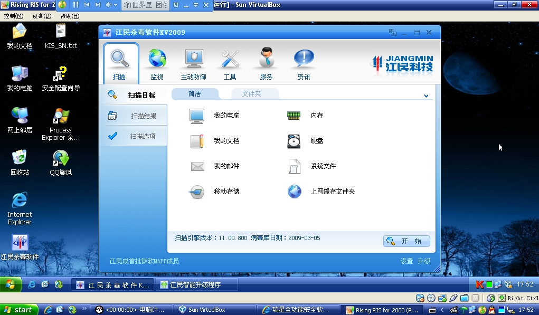Choose 上网缓存文件夹 scan target

(321, 192)
